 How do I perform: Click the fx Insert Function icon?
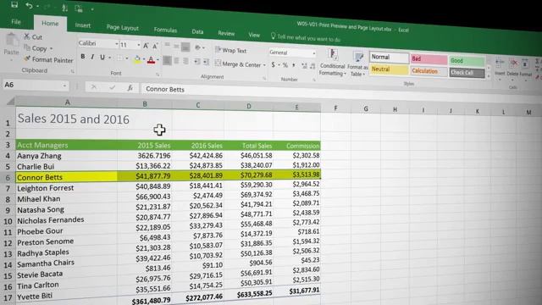(130, 88)
